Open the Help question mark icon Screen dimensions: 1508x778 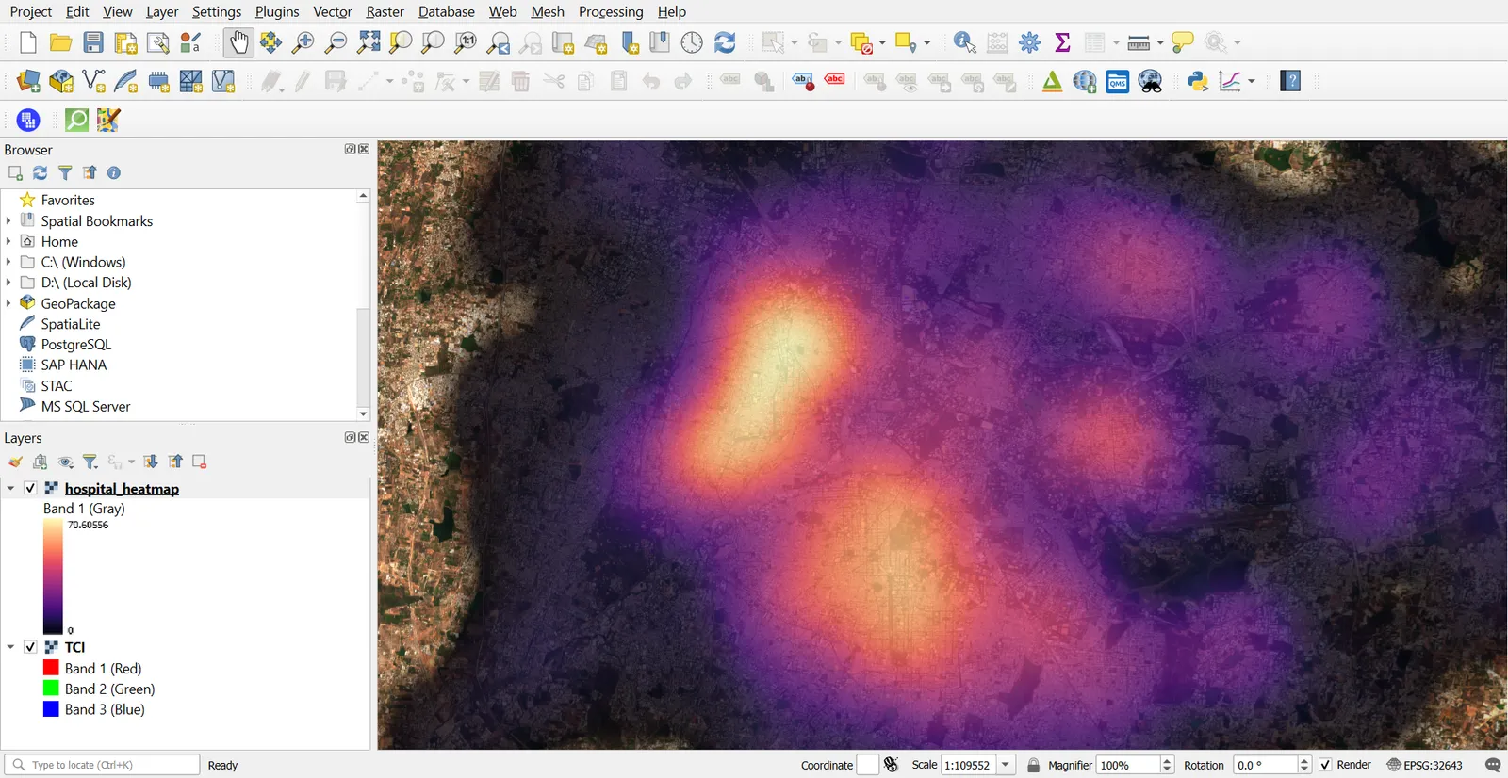(1291, 81)
